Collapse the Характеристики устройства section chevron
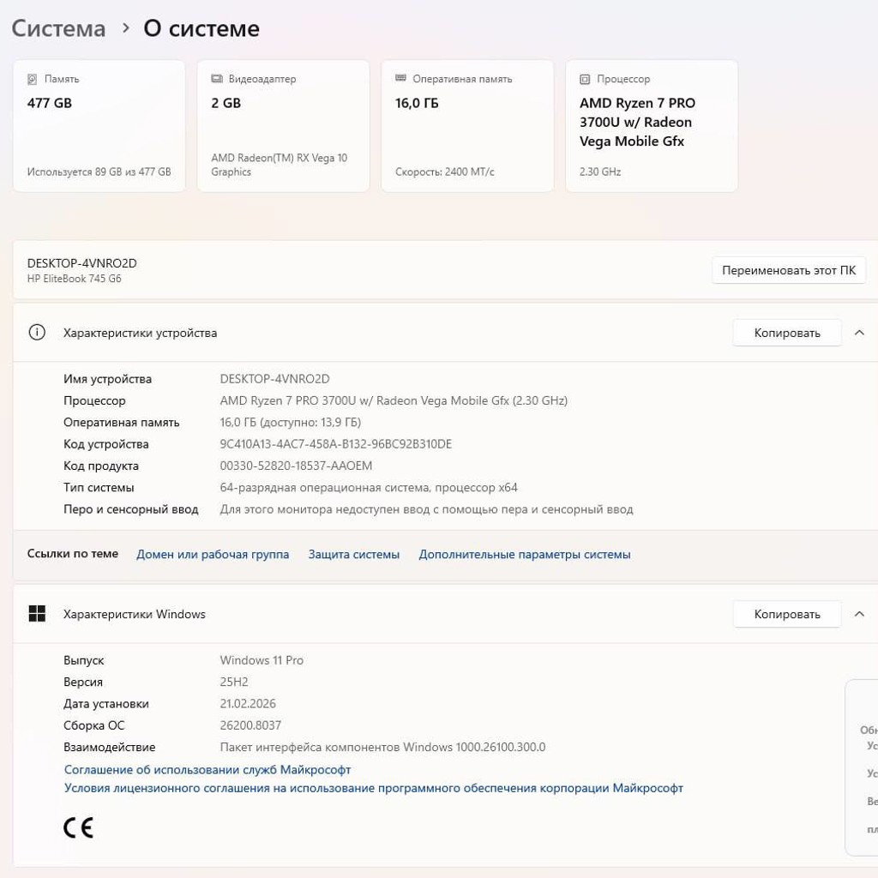Viewport: 878px width, 878px height. coord(859,333)
